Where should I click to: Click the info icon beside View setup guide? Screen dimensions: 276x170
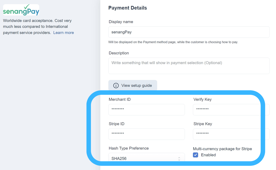(x=116, y=85)
